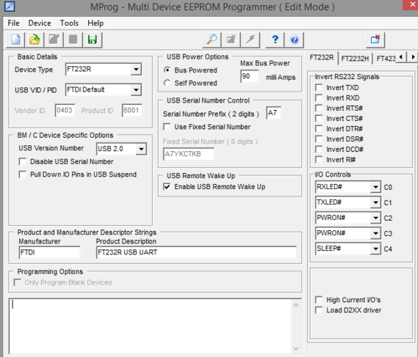Click the Fixed Serial Number field A7YKCTKB
This screenshot has height=357, width=418.
point(189,154)
